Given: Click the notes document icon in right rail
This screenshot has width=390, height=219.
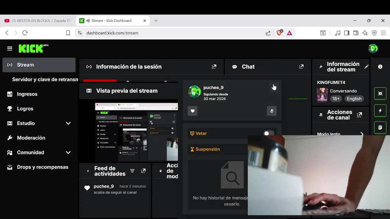Looking at the screenshot, I should 380,128.
